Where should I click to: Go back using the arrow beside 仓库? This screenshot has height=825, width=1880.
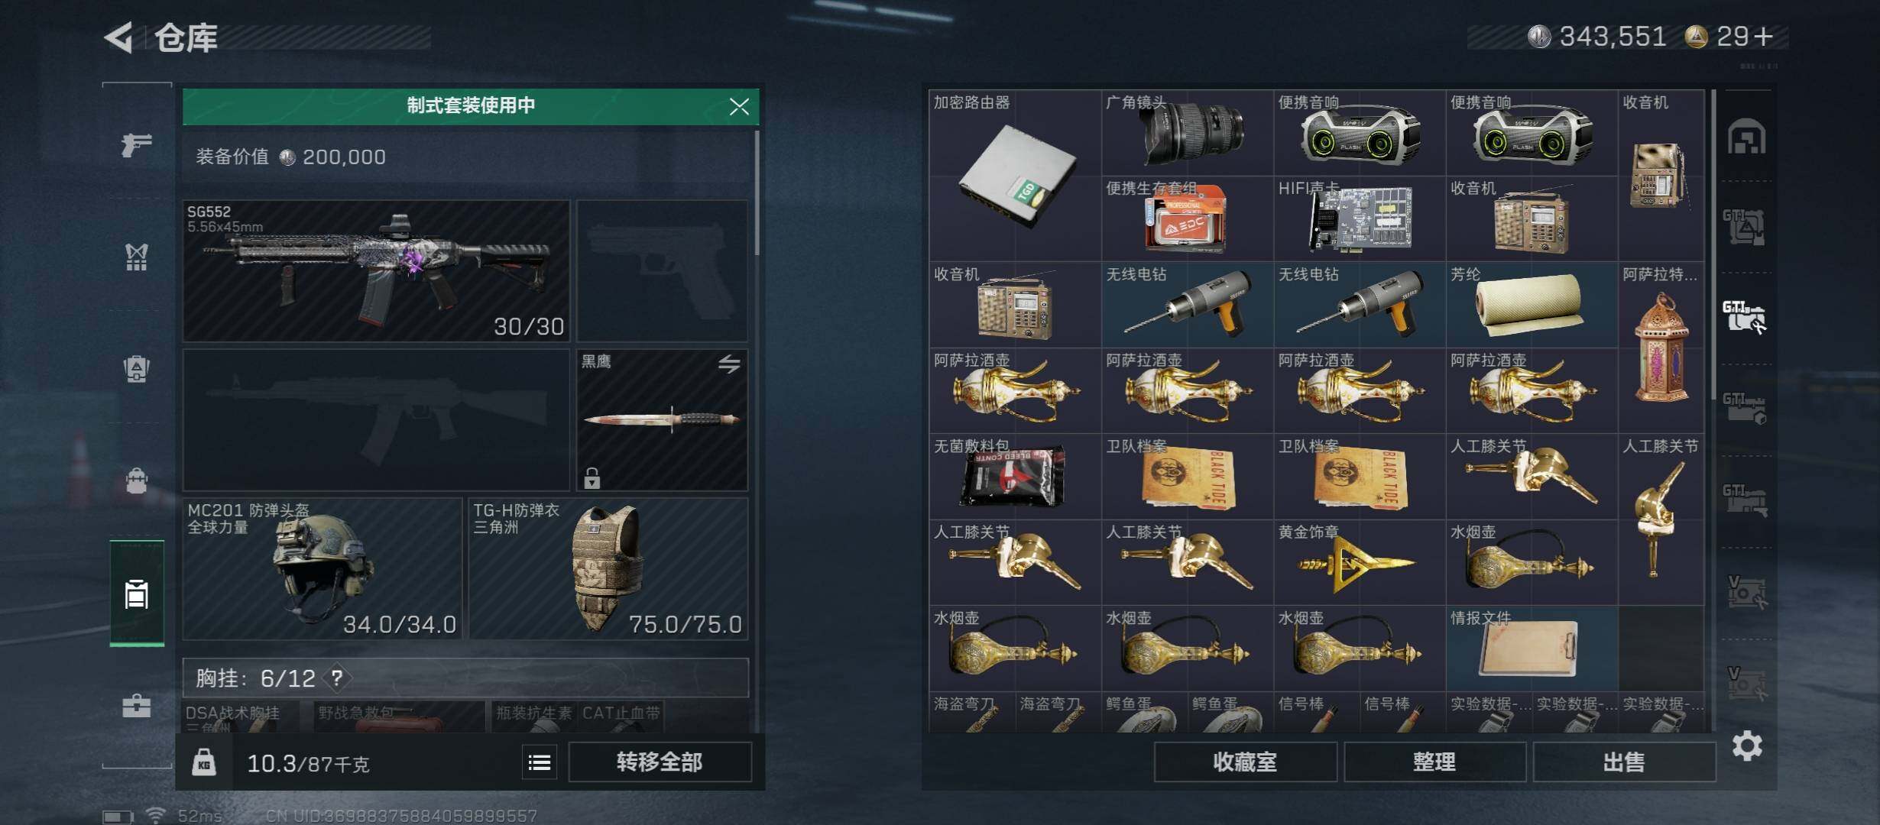pyautogui.click(x=119, y=37)
